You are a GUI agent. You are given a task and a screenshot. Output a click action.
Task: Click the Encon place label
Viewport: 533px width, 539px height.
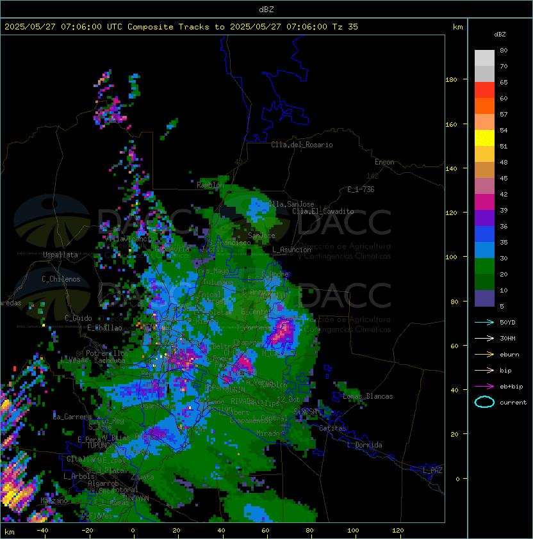tap(384, 162)
